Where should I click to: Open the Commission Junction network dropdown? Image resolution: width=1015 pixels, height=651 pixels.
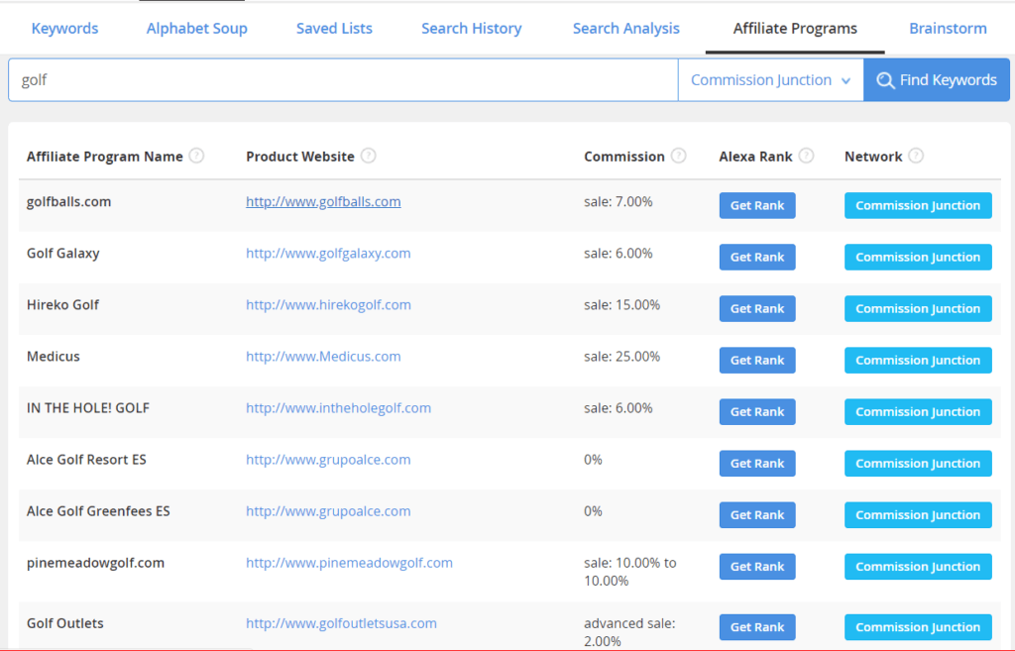(770, 79)
